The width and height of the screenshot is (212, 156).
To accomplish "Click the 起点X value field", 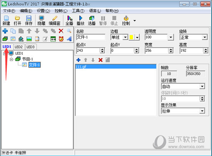I will pos(88,51).
